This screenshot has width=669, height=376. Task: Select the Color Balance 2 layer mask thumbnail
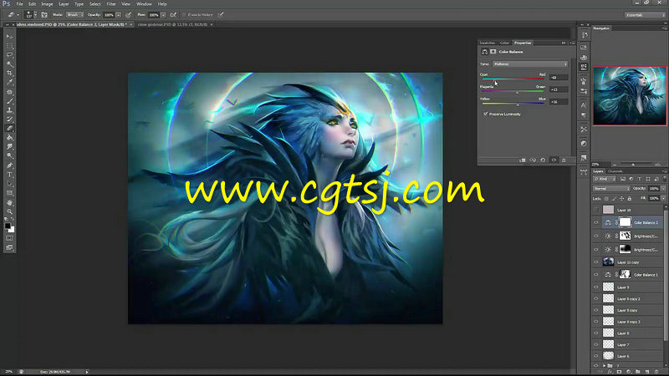pos(625,222)
